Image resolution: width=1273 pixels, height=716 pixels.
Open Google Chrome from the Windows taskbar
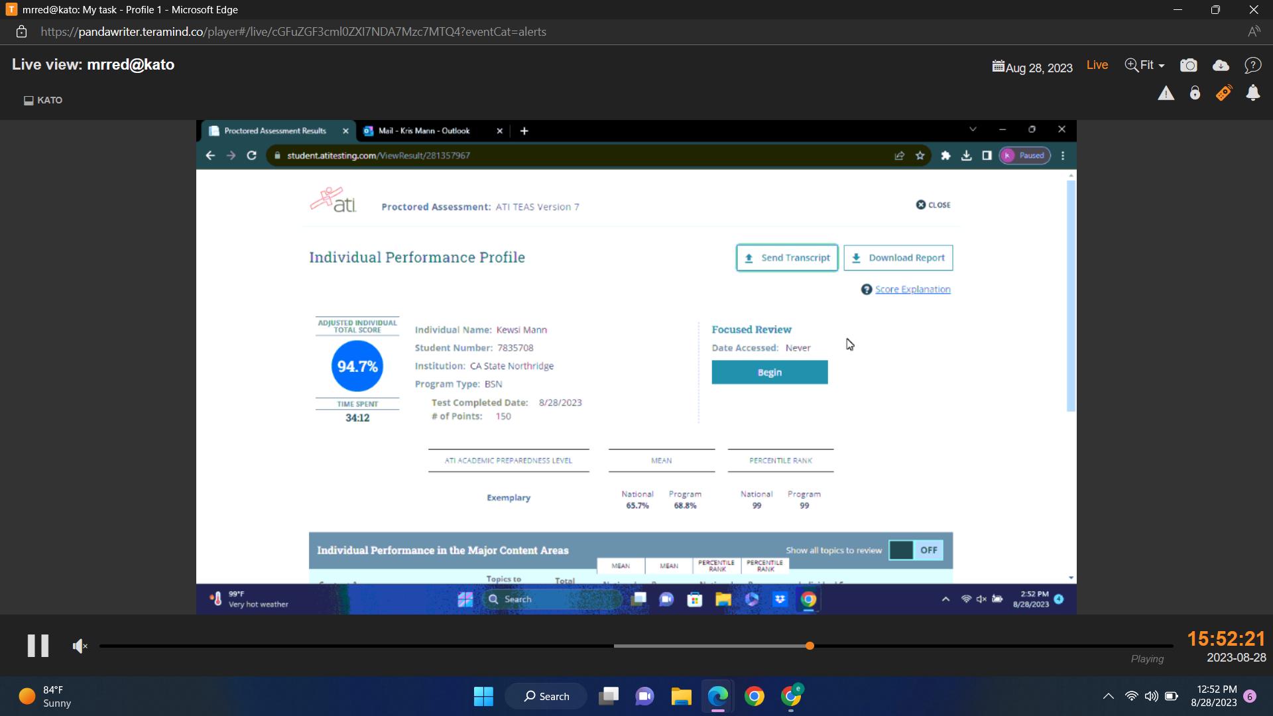pos(754,696)
